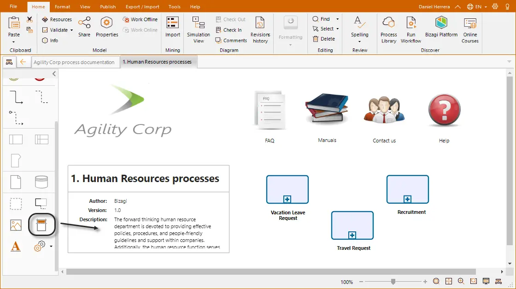Click the FAQ document image
Image resolution: width=516 pixels, height=289 pixels.
[x=270, y=110]
